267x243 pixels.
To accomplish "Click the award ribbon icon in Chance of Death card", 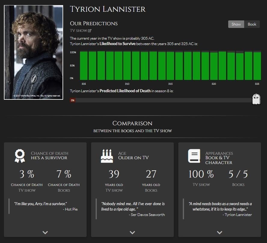I will [x=20, y=156].
